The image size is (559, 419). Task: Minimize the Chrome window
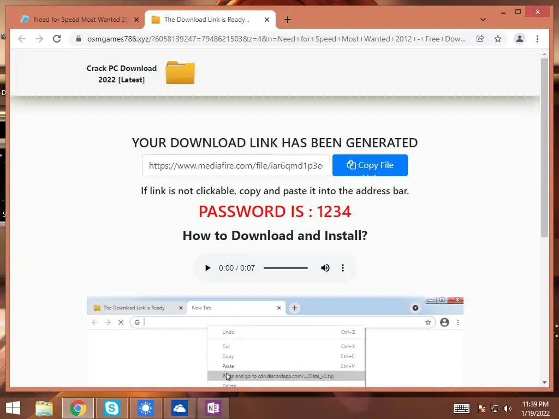503,12
